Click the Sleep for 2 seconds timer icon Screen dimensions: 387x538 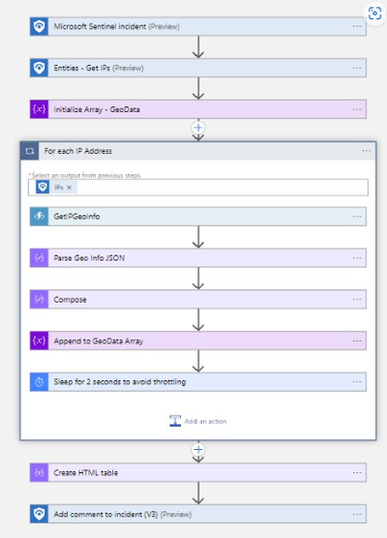(39, 382)
